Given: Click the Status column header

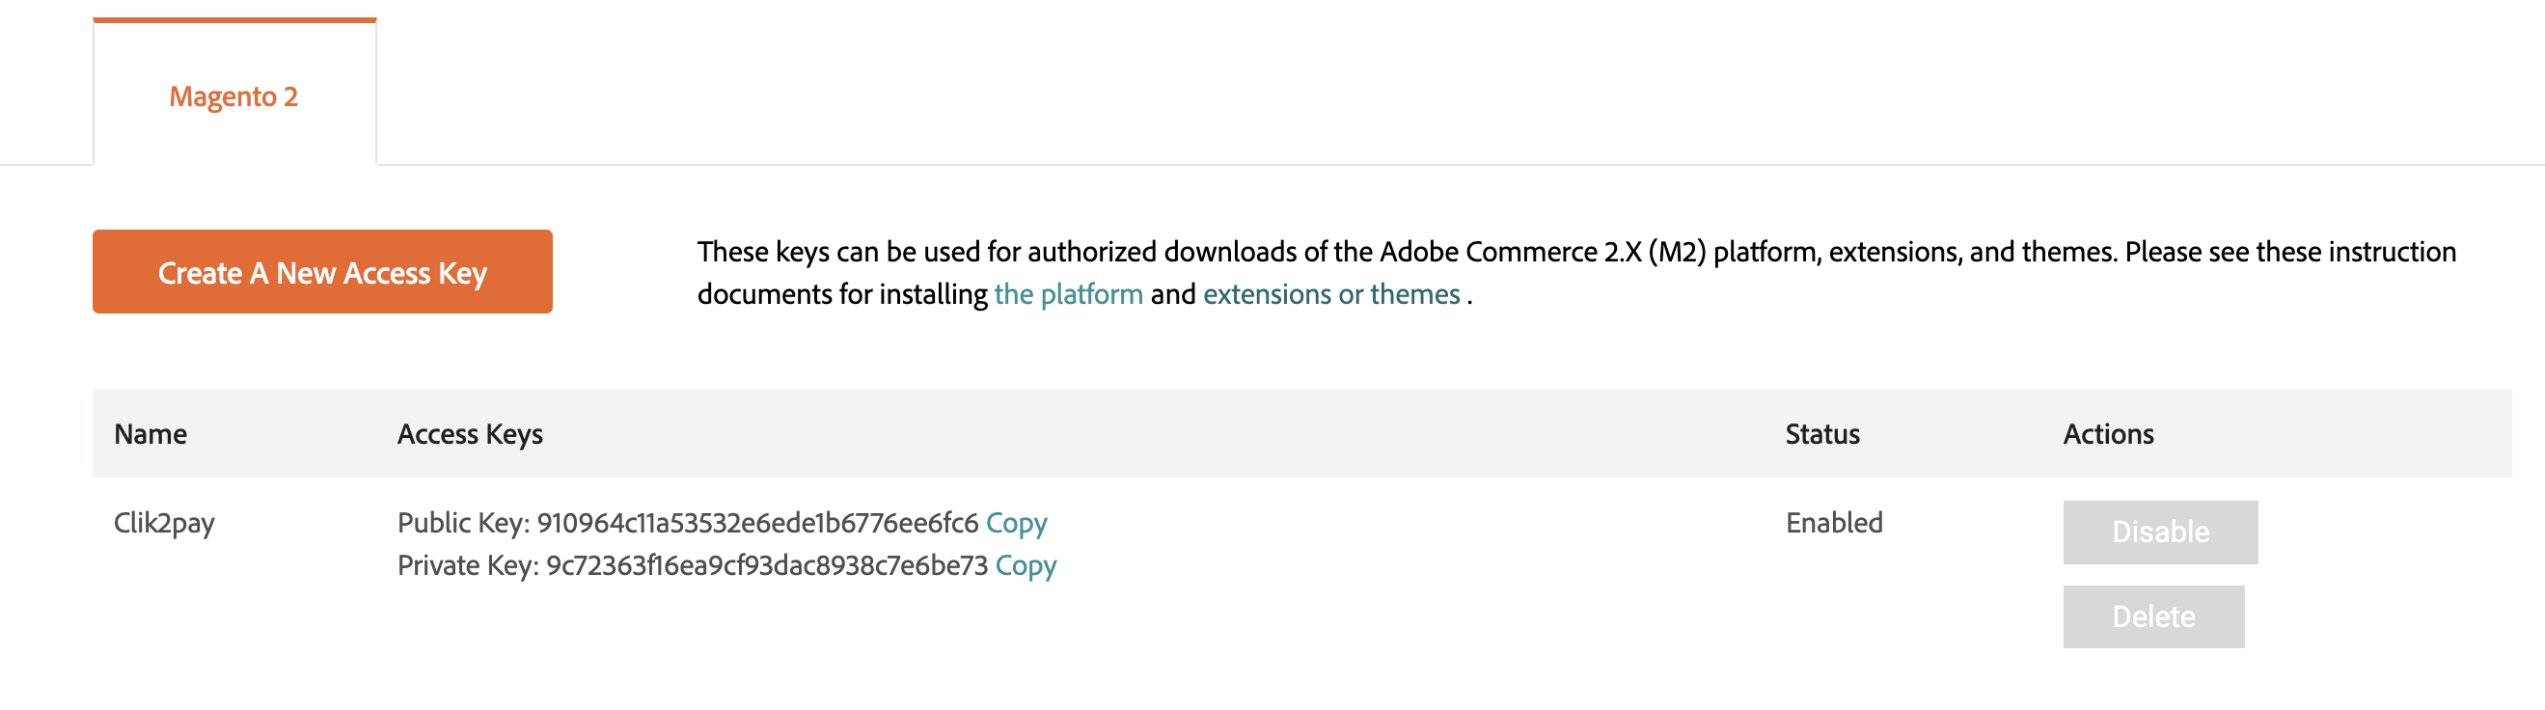Looking at the screenshot, I should tap(1821, 433).
